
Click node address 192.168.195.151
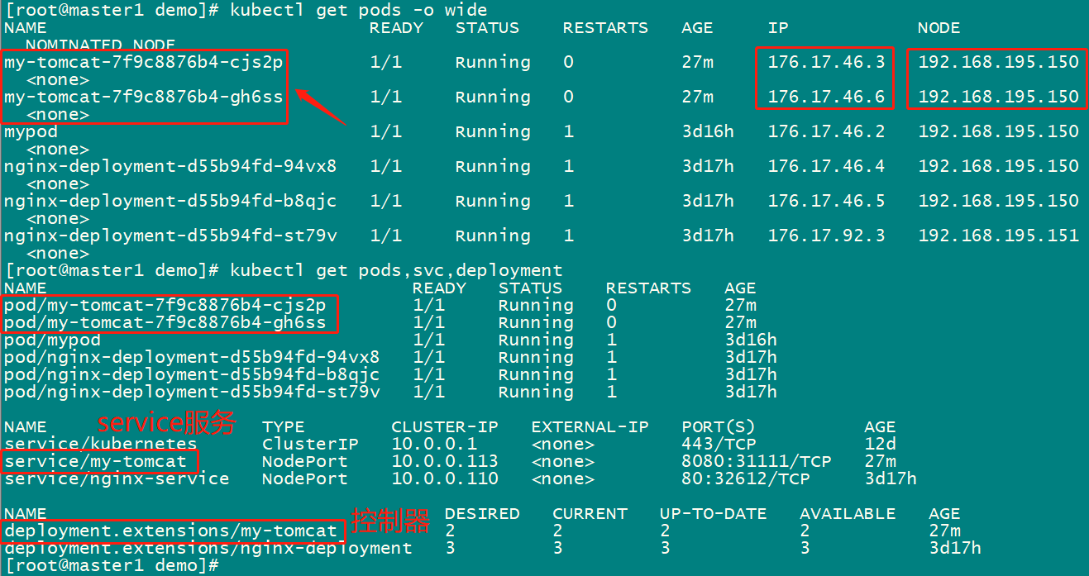click(x=998, y=236)
